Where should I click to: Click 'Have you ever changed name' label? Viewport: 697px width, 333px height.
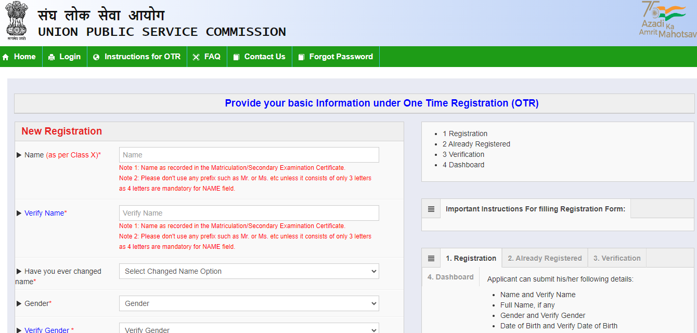[x=58, y=276]
